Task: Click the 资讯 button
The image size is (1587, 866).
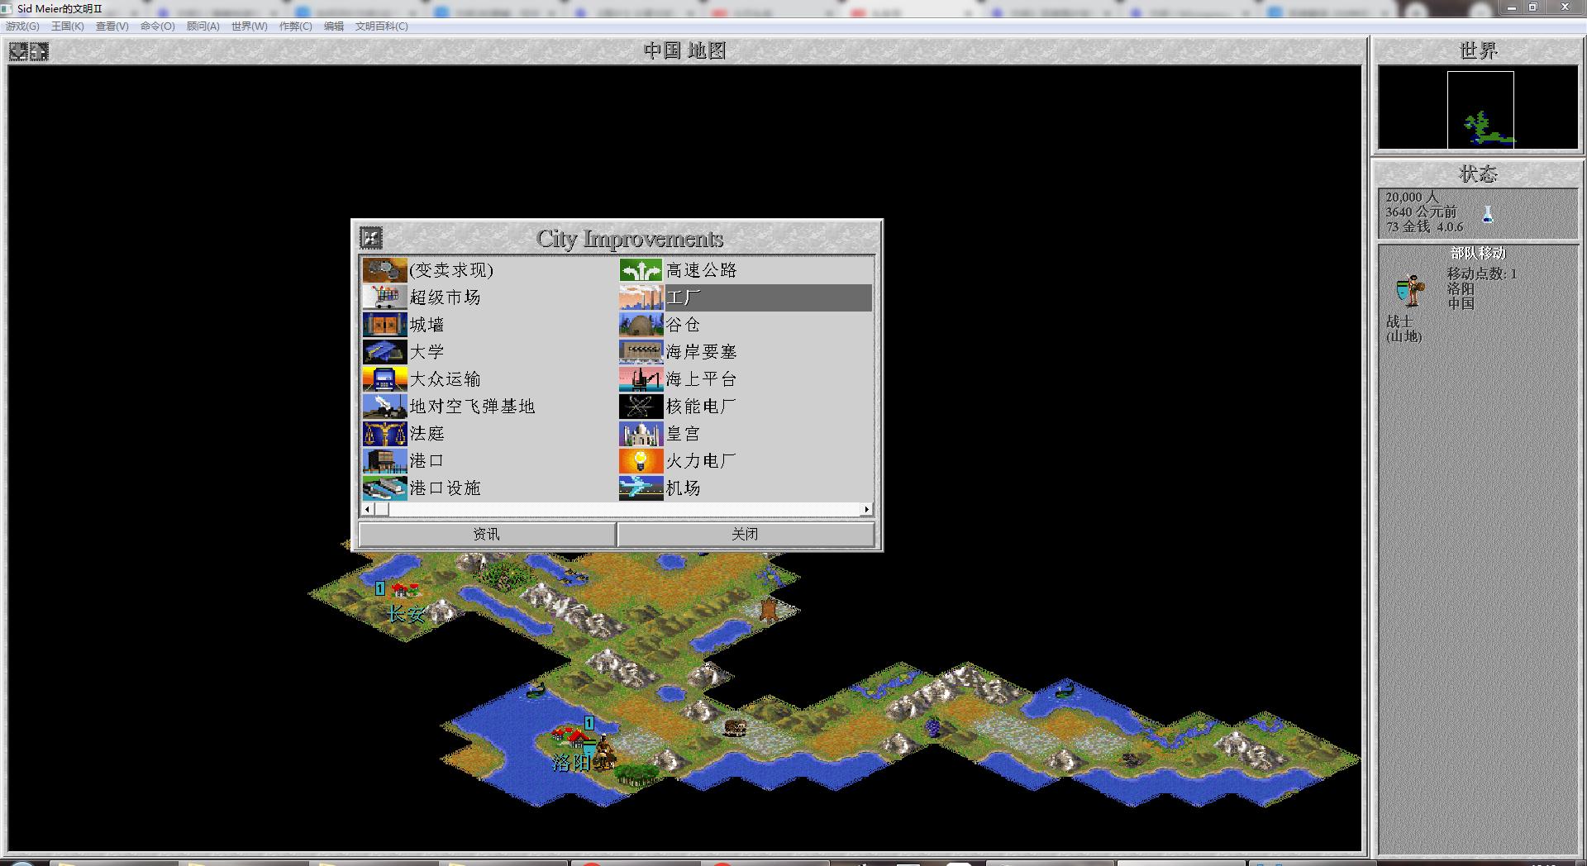Action: click(487, 535)
